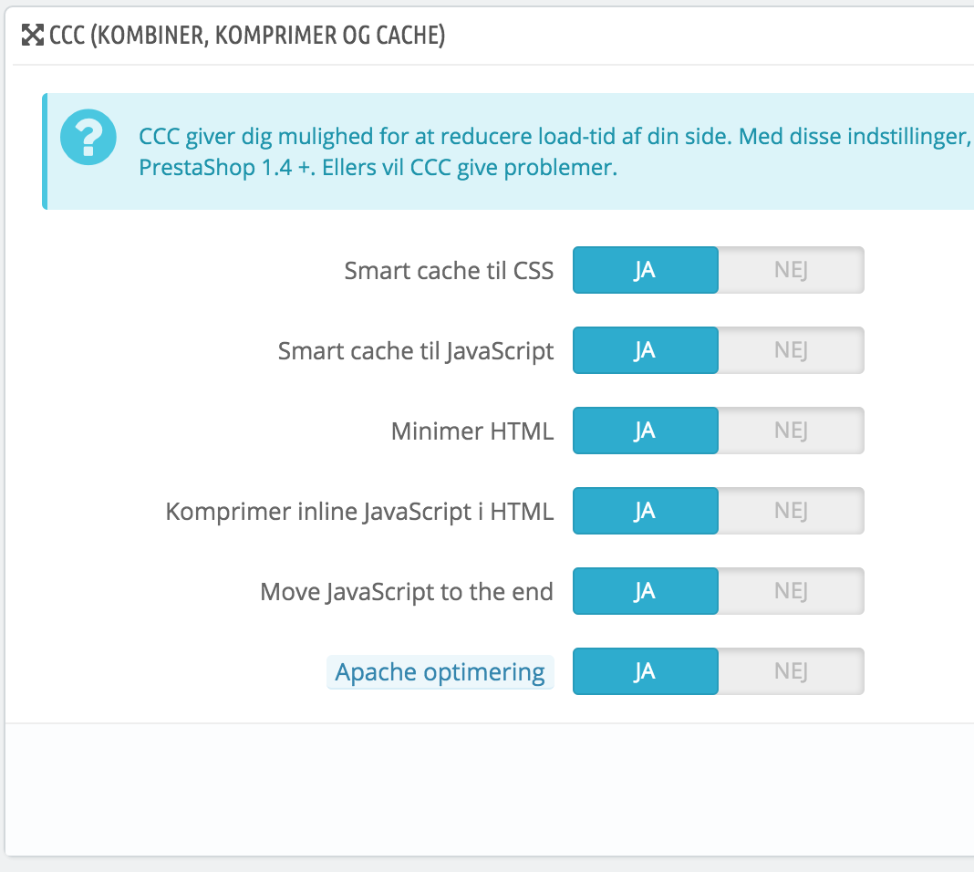Viewport: 974px width, 872px height.
Task: Click the Minimer HTML label
Action: click(471, 431)
